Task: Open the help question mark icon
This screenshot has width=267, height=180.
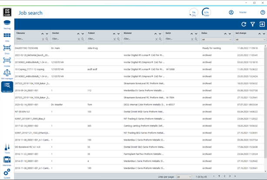Action: pos(263,13)
